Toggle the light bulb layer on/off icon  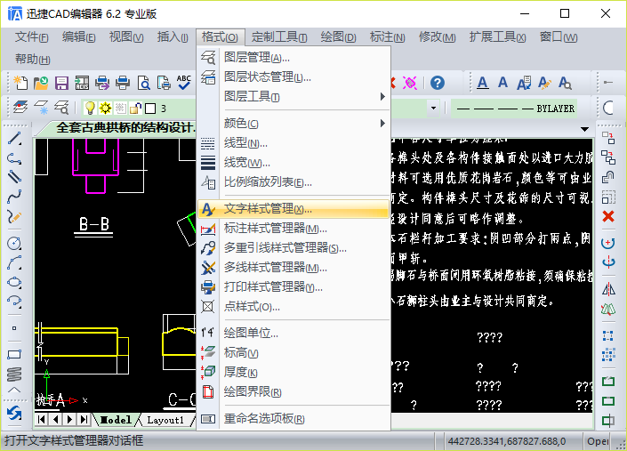coord(90,108)
